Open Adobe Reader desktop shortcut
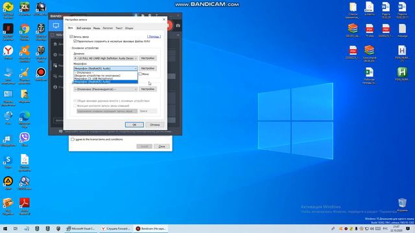Viewport: 415px width, 233px height. [x=25, y=206]
